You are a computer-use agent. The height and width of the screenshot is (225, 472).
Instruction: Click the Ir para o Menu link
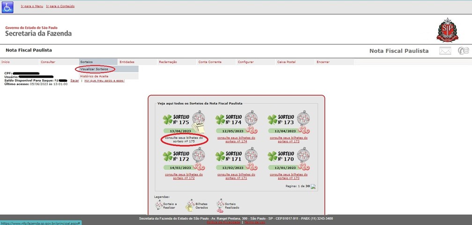point(32,6)
